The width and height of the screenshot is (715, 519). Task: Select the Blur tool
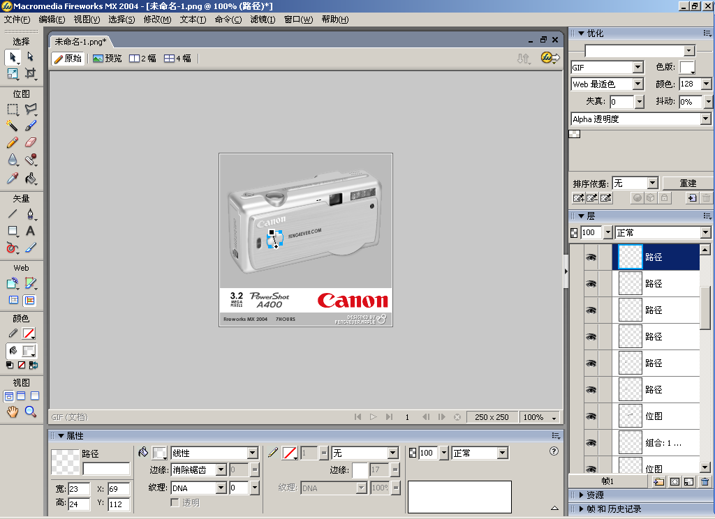tap(13, 160)
